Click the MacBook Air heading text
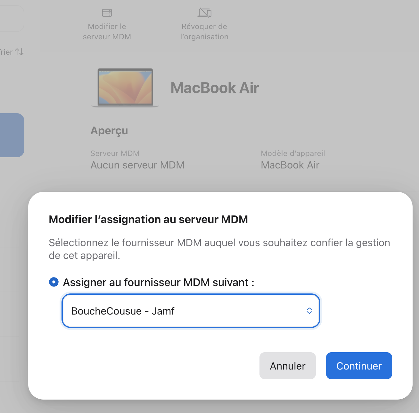The image size is (419, 413). coord(215,88)
